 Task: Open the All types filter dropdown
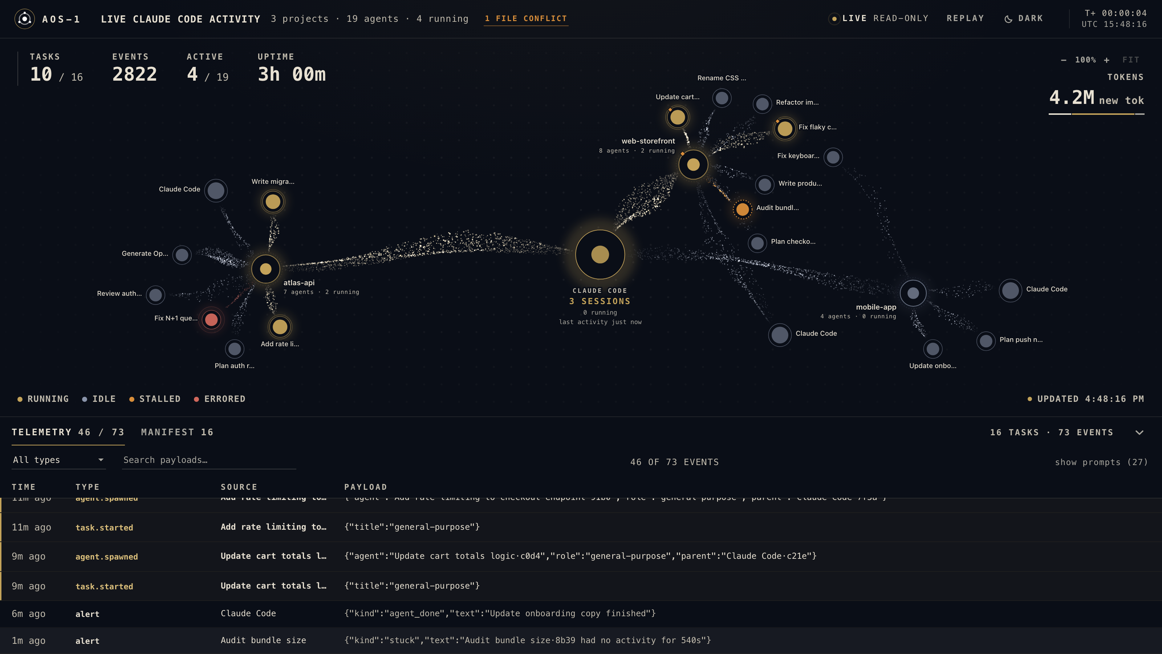click(x=58, y=460)
